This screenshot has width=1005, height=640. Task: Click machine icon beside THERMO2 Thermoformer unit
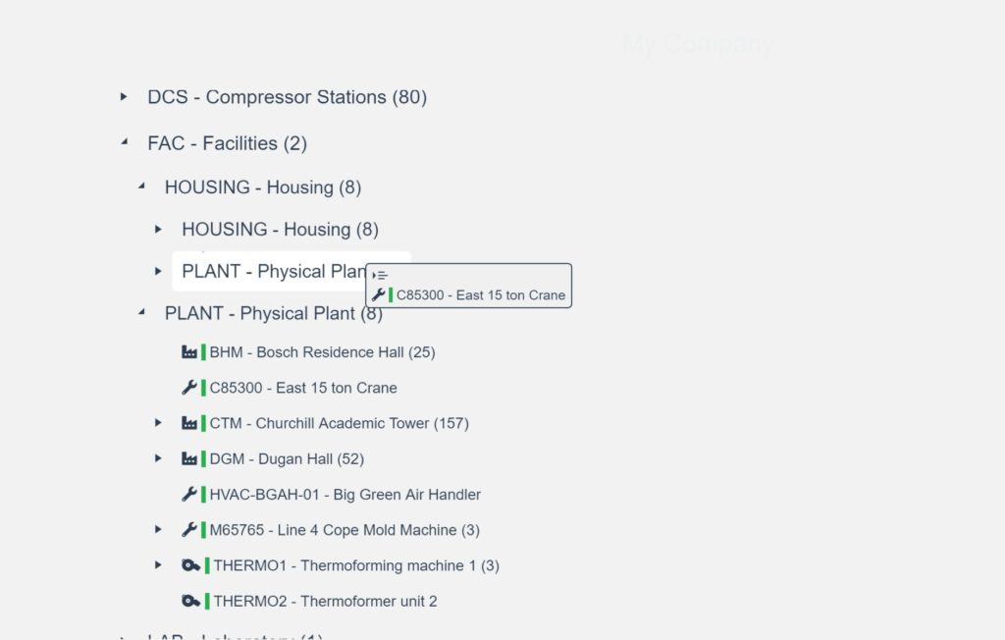(x=191, y=601)
